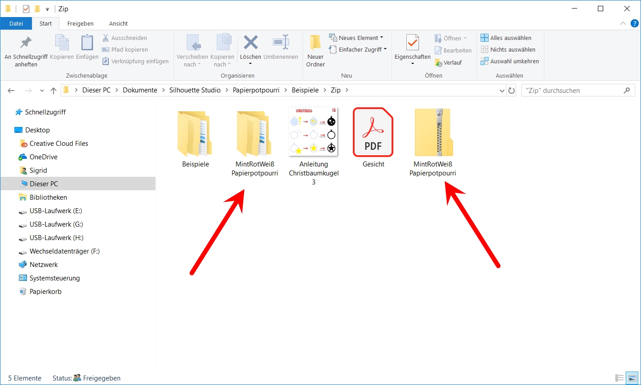
Task: Choose Pfad kopieren
Action: (x=125, y=50)
